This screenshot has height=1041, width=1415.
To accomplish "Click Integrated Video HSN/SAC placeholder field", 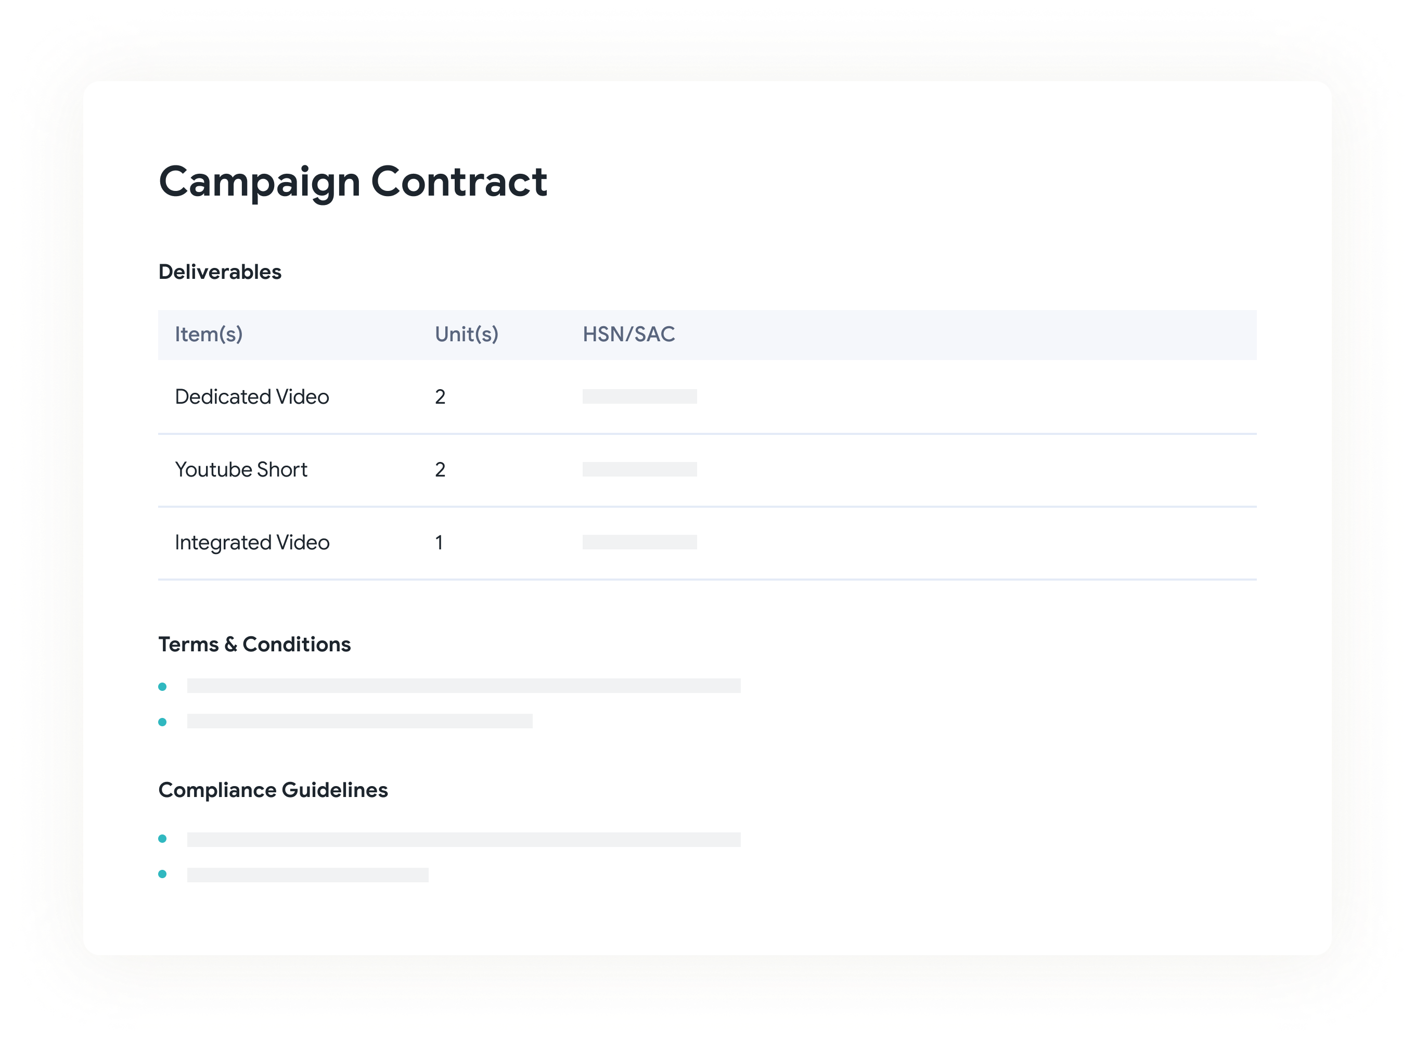I will point(639,542).
